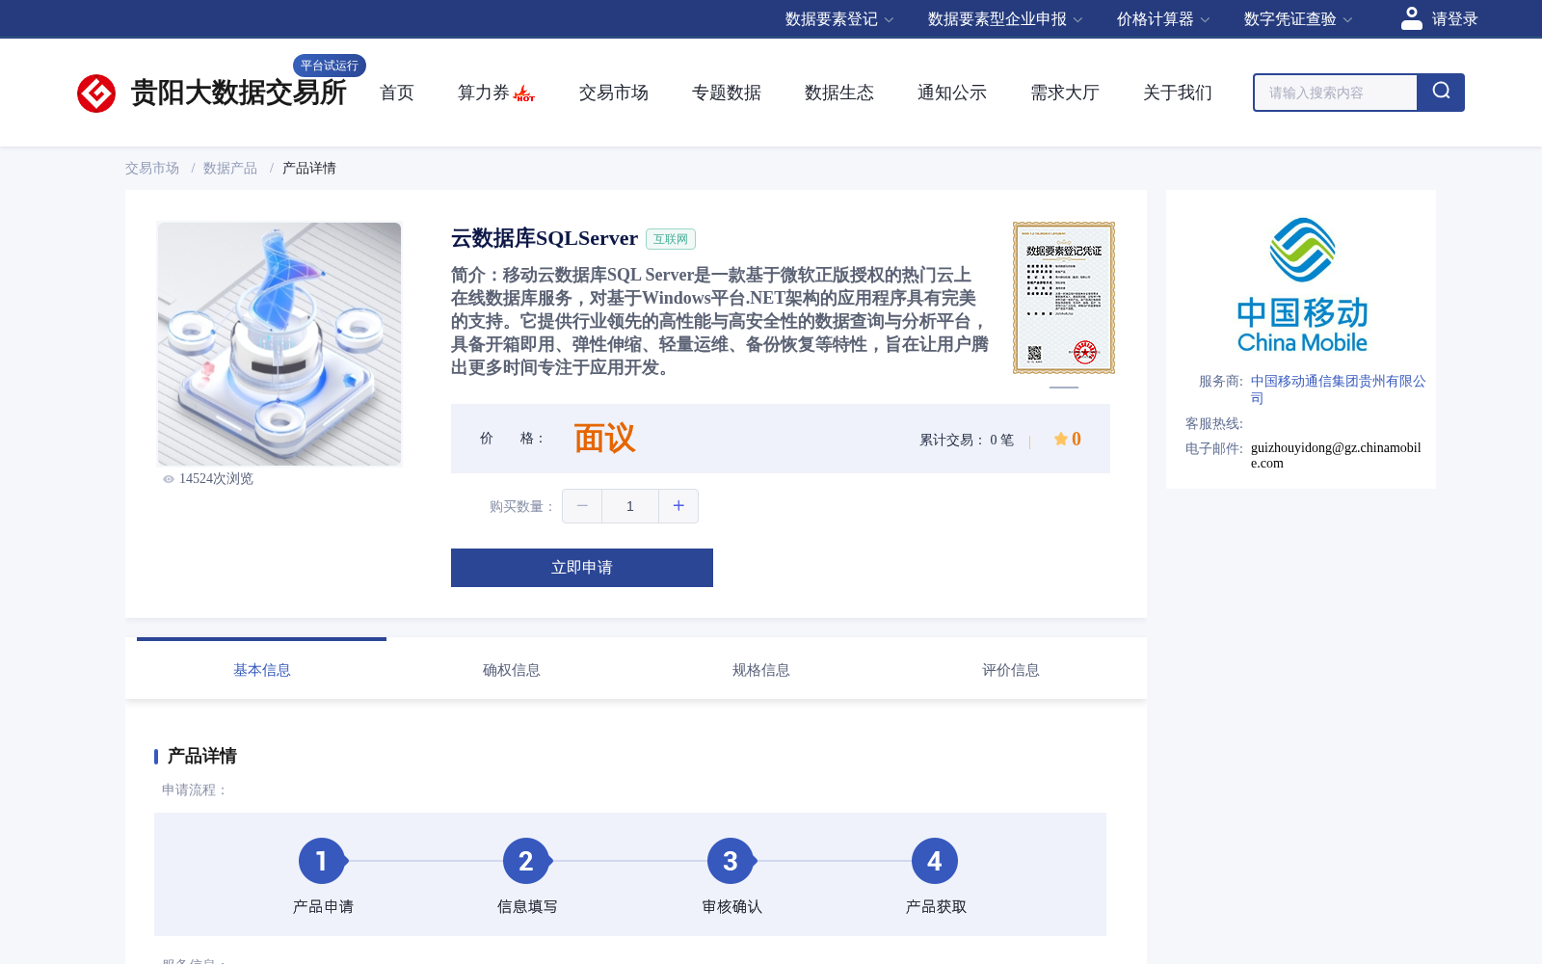The image size is (1542, 964).
Task: Click the search input field
Action: pyautogui.click(x=1336, y=93)
